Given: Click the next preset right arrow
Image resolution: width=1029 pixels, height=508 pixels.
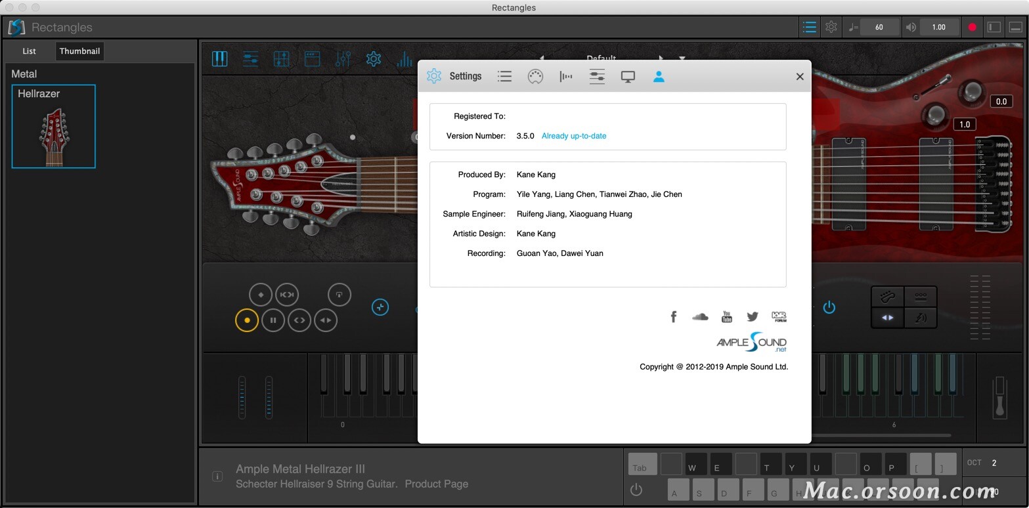Looking at the screenshot, I should [659, 58].
